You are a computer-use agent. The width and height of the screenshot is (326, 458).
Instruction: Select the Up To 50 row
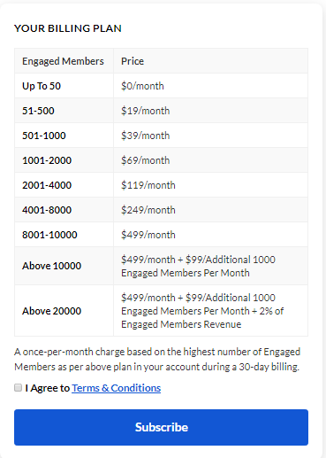click(161, 86)
